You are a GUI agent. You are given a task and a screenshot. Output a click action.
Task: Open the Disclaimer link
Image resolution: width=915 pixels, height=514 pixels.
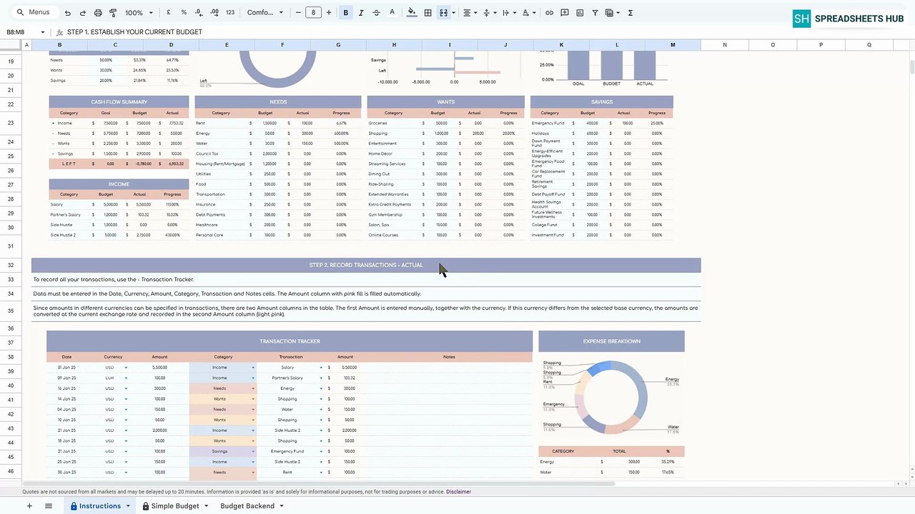tap(458, 492)
